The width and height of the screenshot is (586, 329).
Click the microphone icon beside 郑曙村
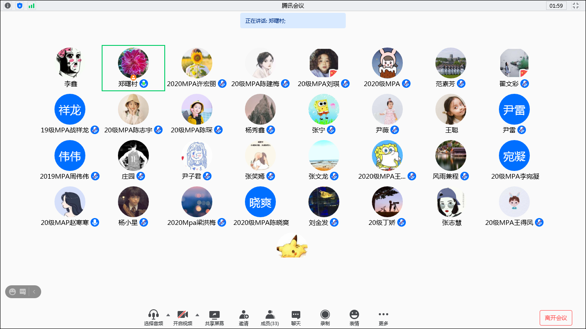[x=144, y=84]
